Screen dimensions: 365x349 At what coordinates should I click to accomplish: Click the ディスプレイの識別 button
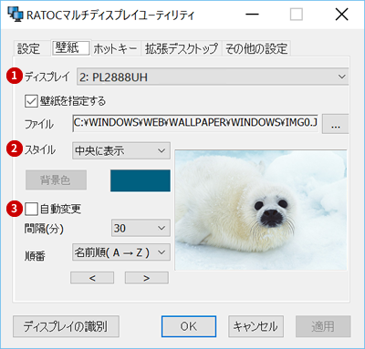pyautogui.click(x=66, y=326)
